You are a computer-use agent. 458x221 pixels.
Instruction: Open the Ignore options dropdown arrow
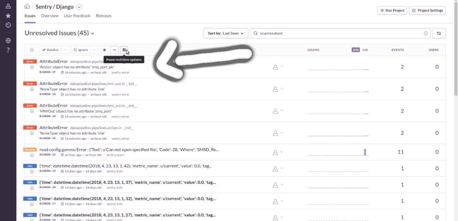coord(95,50)
